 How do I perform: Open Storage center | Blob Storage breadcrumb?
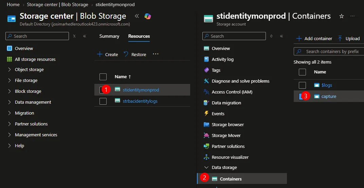[x=58, y=4]
